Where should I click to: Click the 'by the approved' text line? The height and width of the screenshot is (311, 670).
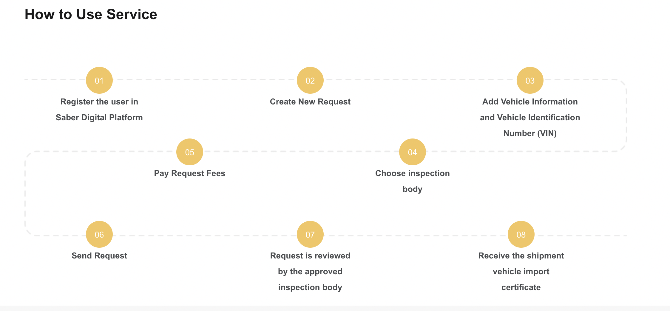(x=310, y=272)
